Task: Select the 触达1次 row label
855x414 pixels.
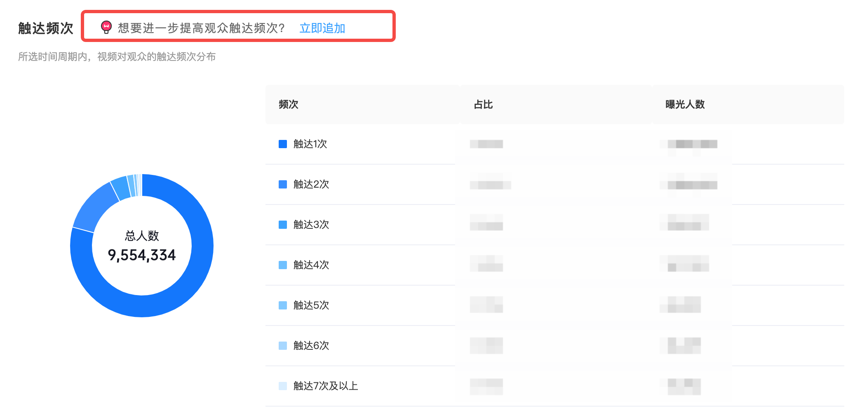Action: click(x=310, y=144)
